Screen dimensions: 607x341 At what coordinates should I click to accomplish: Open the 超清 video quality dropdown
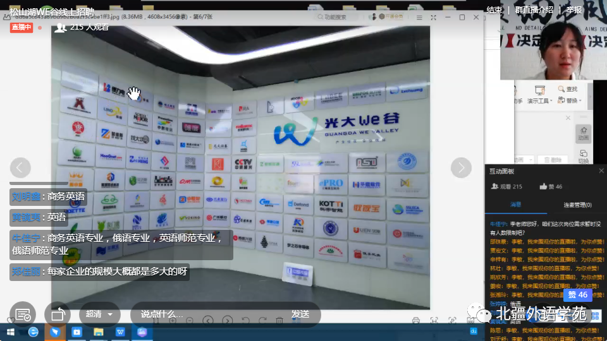[100, 314]
